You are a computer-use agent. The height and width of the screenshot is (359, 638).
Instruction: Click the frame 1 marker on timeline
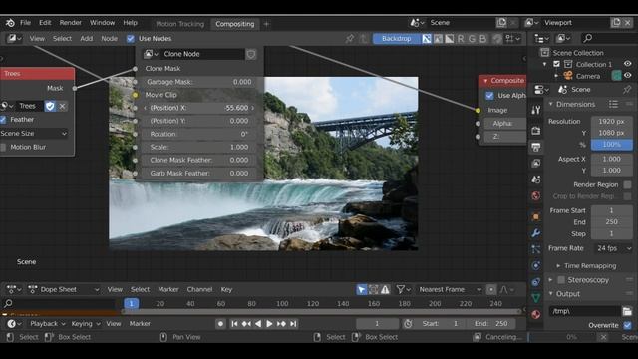[x=131, y=303]
